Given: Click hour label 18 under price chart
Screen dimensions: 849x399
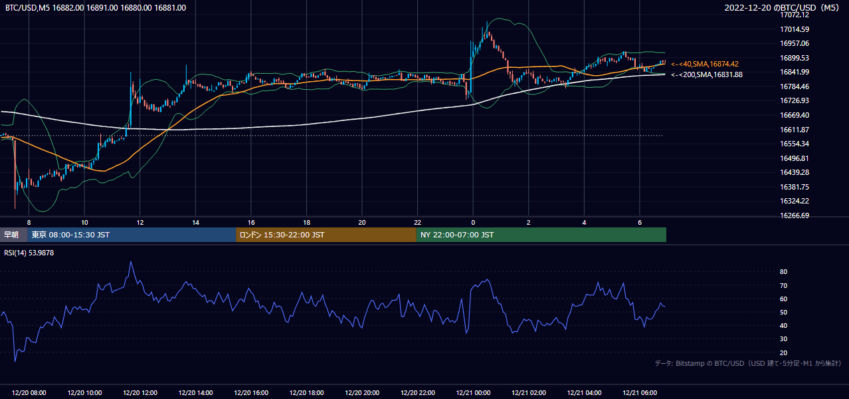Looking at the screenshot, I should 306,222.
